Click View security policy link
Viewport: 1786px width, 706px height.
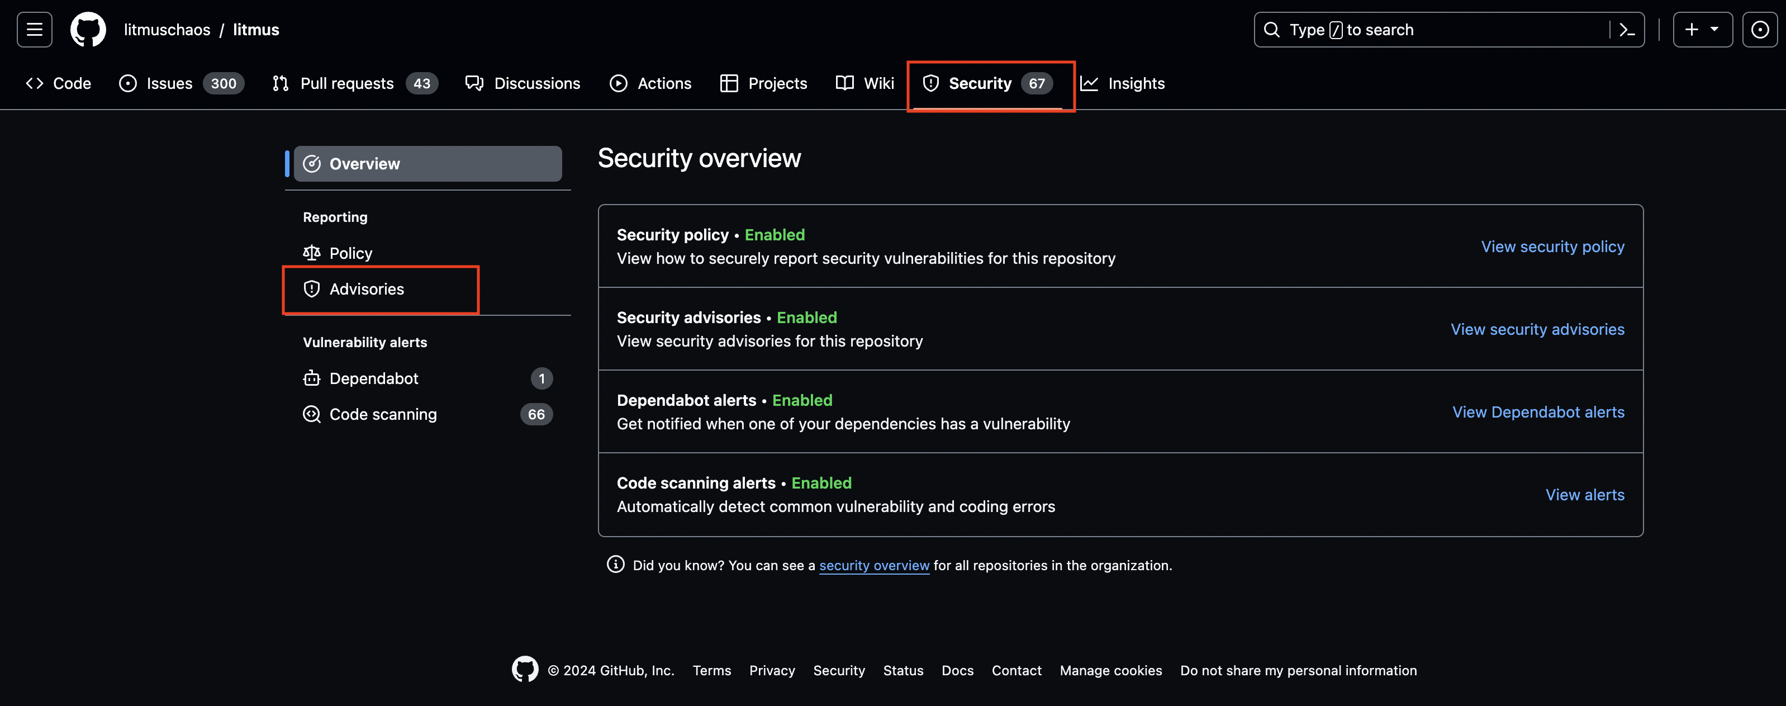pyautogui.click(x=1552, y=246)
